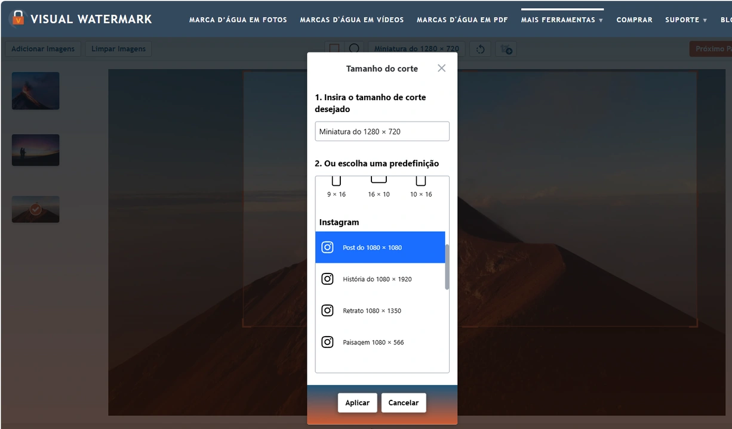
Task: Select the circular crop shape icon
Action: (x=354, y=49)
